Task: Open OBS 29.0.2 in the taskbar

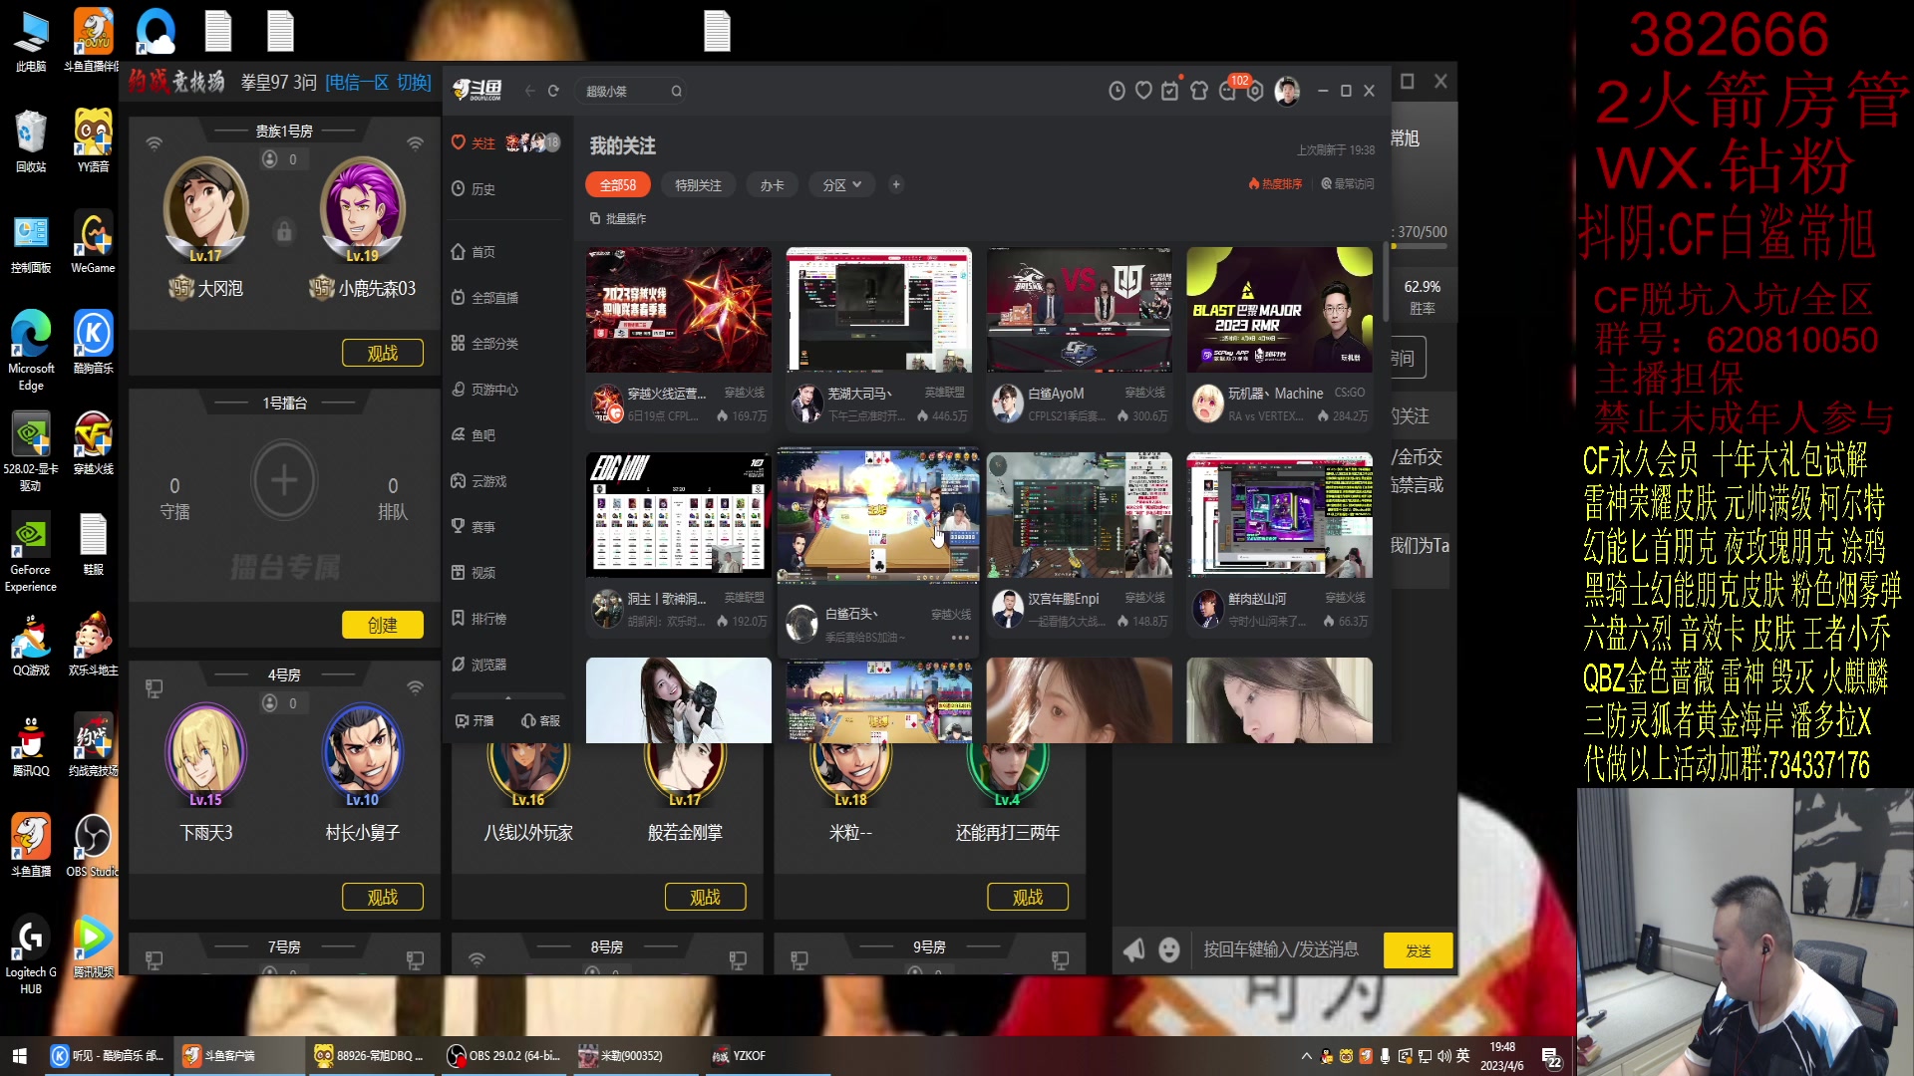Action: point(504,1055)
